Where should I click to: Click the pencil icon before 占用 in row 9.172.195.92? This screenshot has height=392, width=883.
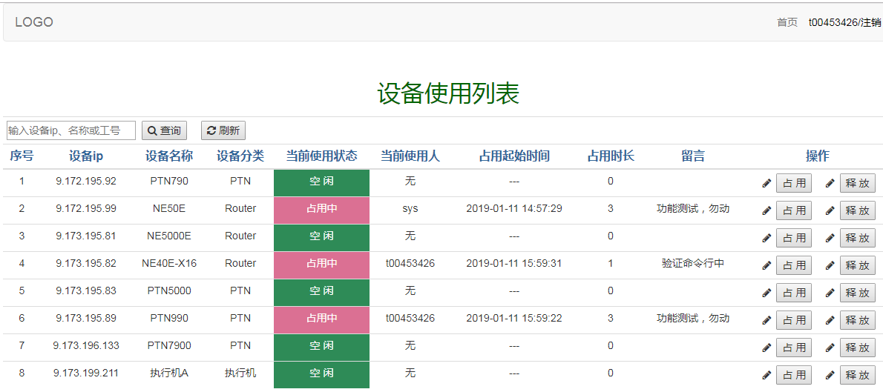coord(767,183)
